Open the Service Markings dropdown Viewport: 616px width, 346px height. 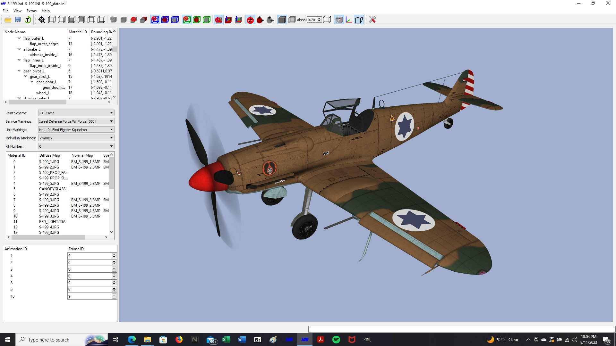(76, 121)
